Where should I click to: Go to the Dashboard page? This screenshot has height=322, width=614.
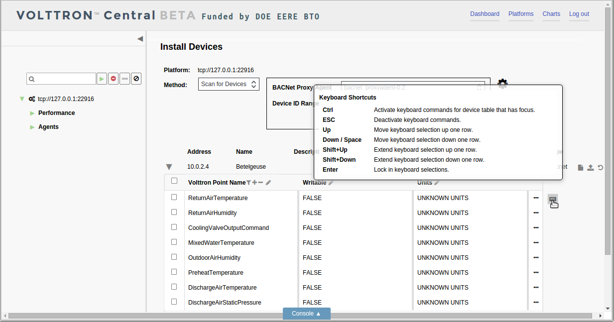[485, 14]
